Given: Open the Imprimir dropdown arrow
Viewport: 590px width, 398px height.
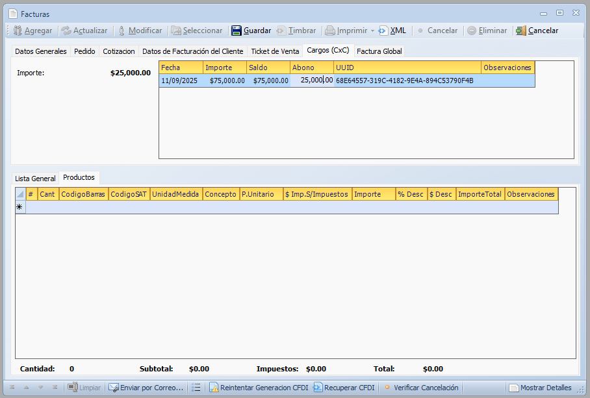Looking at the screenshot, I should tap(372, 31).
